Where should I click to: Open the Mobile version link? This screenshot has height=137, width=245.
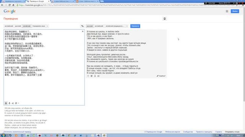point(173,132)
